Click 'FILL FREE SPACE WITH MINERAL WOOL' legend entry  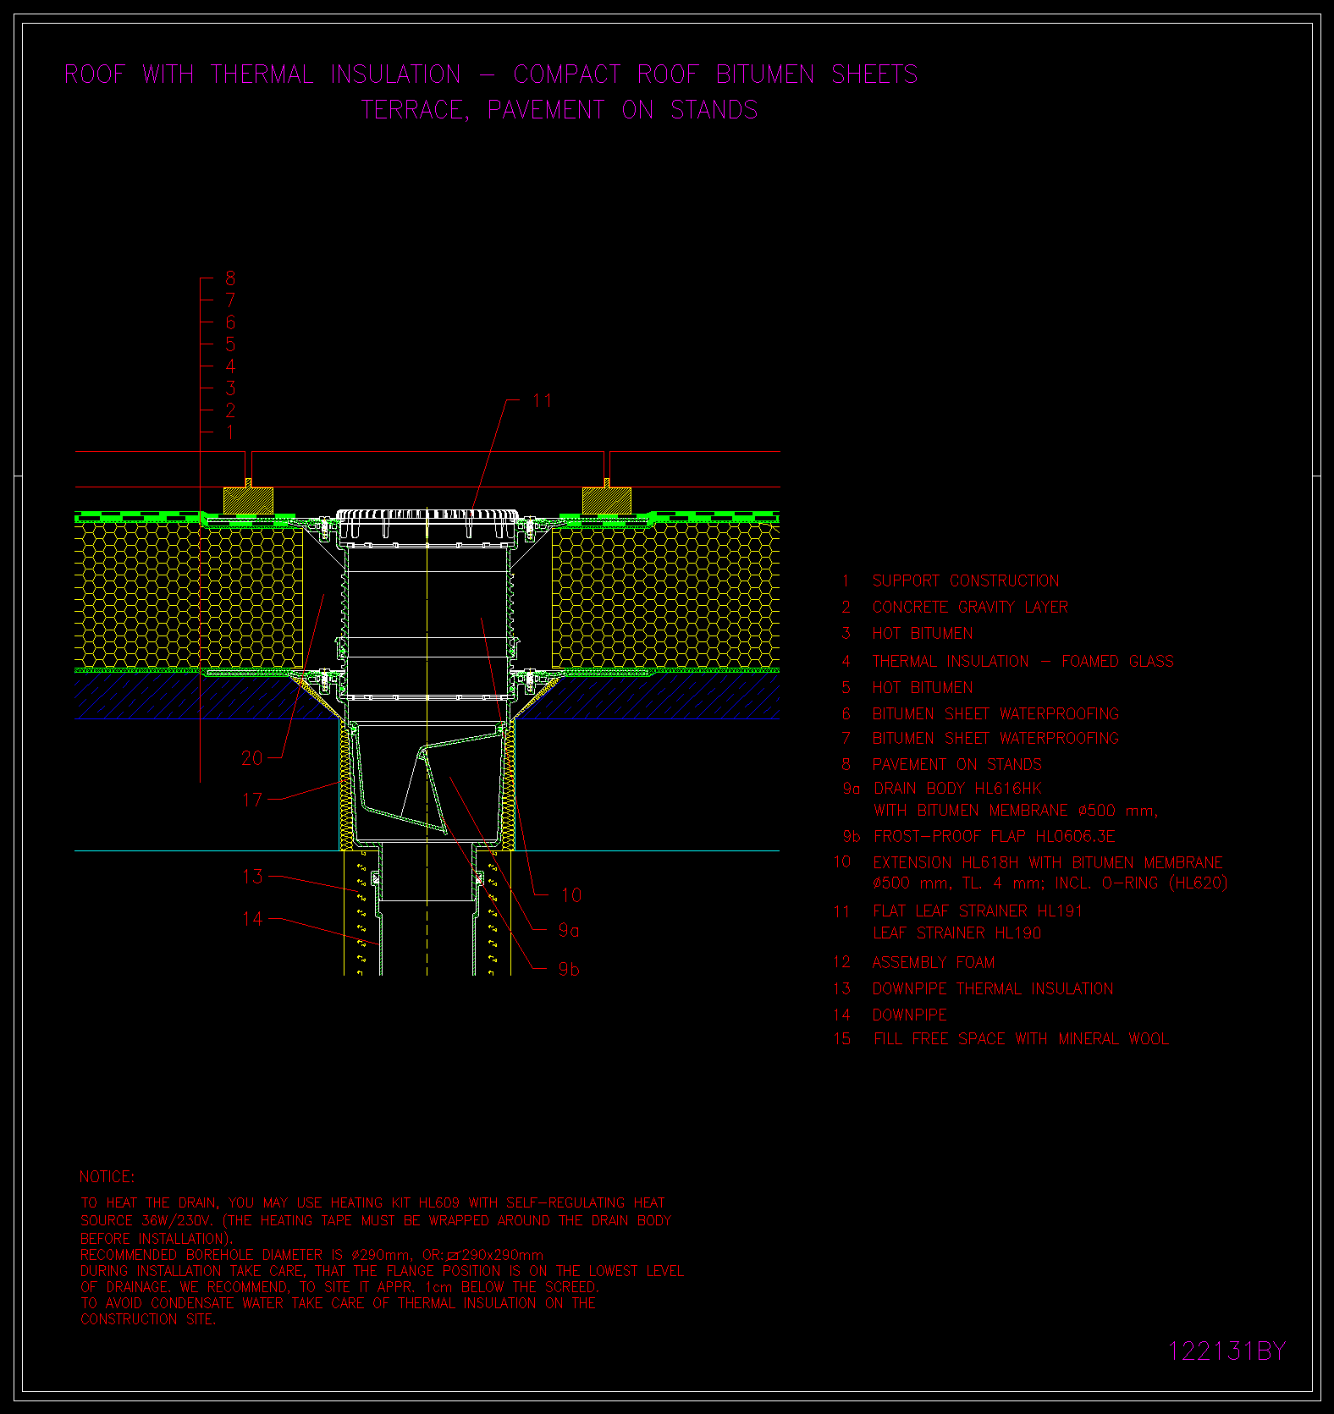(x=1021, y=1039)
